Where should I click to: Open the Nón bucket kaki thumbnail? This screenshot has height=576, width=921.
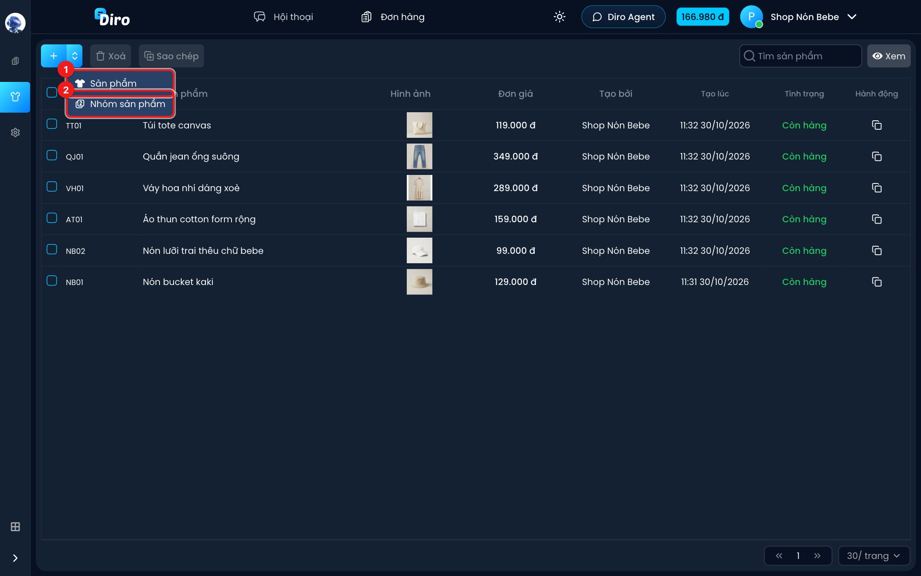click(419, 282)
